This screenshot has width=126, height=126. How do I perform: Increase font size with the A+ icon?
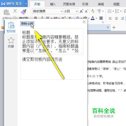[x=81, y=11]
